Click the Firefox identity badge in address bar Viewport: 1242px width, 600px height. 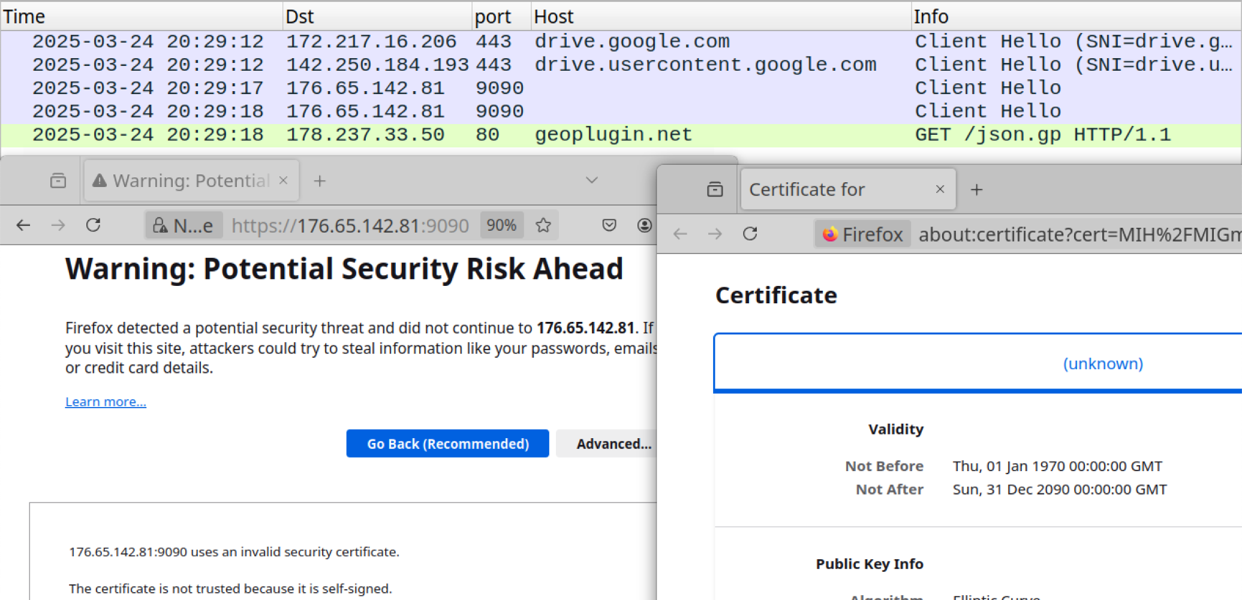click(x=862, y=234)
